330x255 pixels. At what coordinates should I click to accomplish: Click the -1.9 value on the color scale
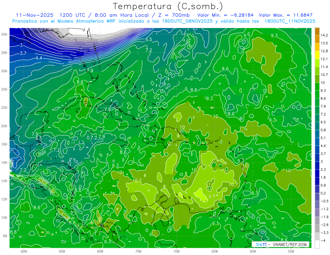(x=324, y=217)
